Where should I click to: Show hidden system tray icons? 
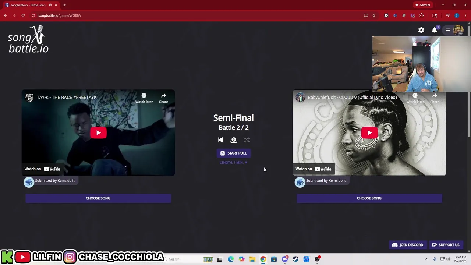[x=427, y=259]
